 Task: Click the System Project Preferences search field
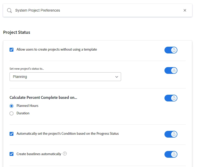point(96,11)
